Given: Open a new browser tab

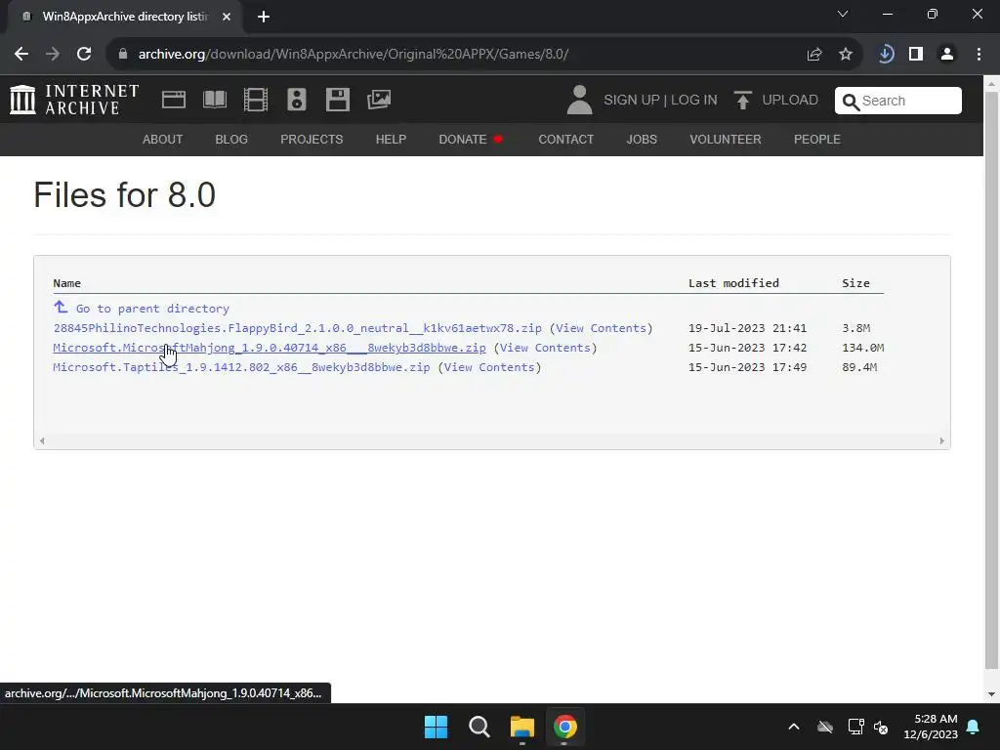Looking at the screenshot, I should pos(264,17).
